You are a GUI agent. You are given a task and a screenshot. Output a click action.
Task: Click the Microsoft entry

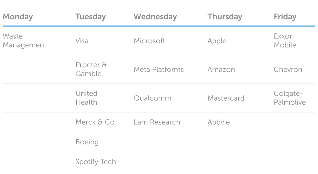click(x=149, y=41)
